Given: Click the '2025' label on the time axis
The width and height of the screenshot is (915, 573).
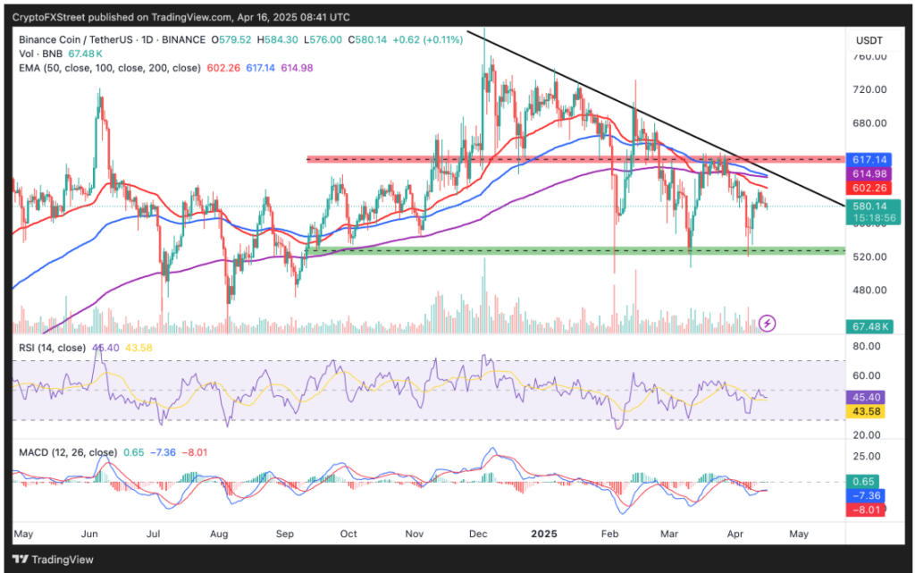Looking at the screenshot, I should [x=544, y=534].
